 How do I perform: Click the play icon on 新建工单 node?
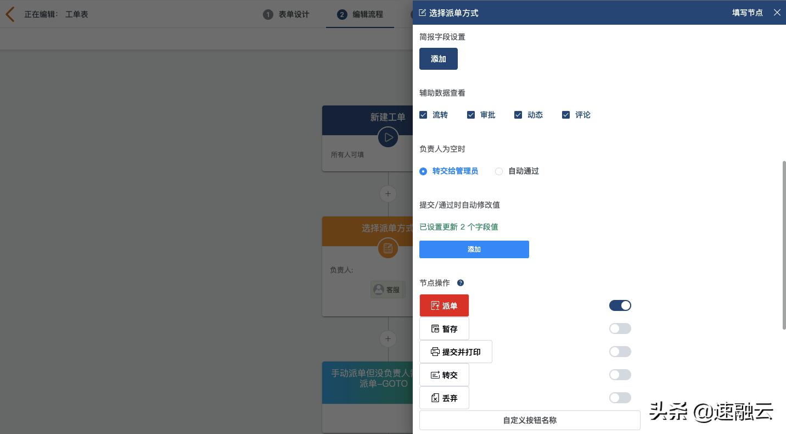pyautogui.click(x=388, y=137)
